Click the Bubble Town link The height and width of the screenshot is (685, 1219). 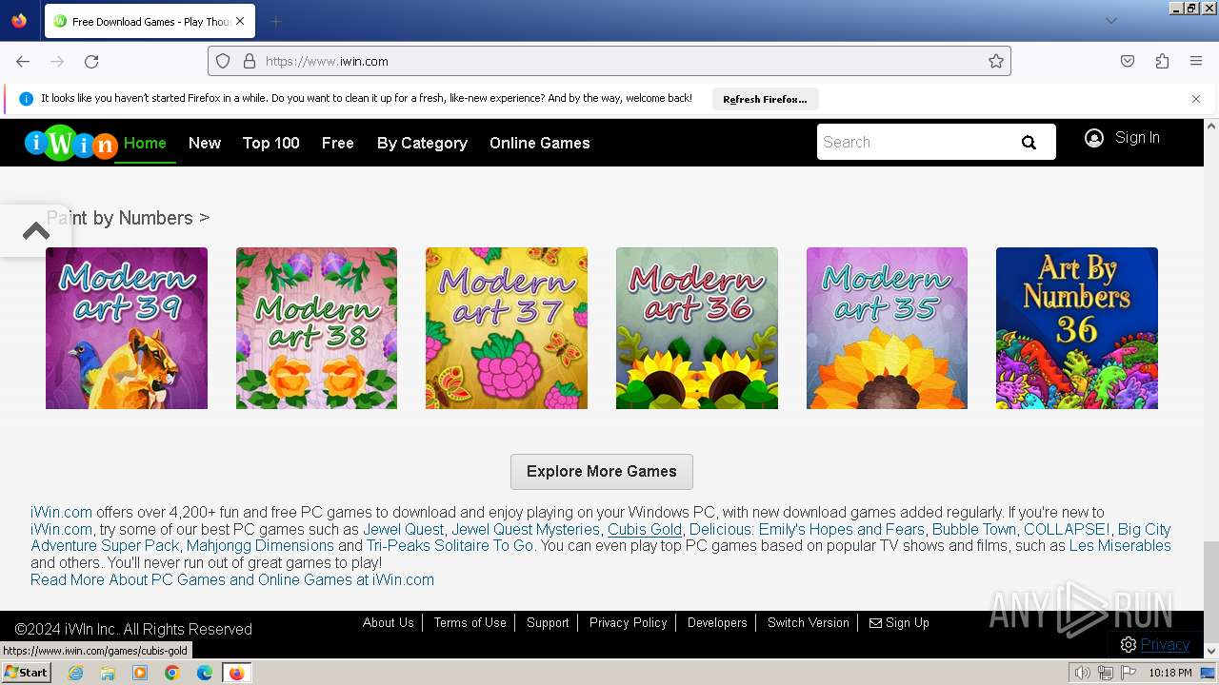[974, 529]
